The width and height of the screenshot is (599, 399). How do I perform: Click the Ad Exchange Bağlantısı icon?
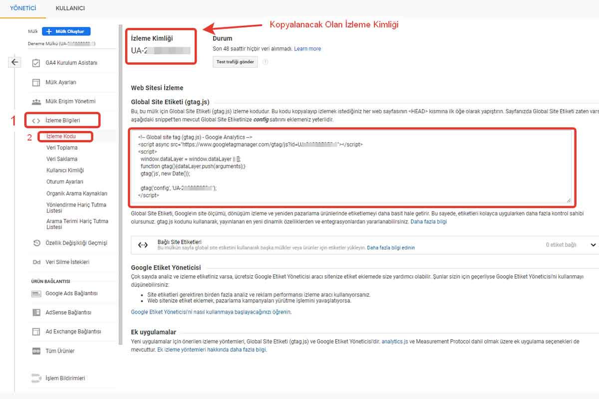click(36, 331)
